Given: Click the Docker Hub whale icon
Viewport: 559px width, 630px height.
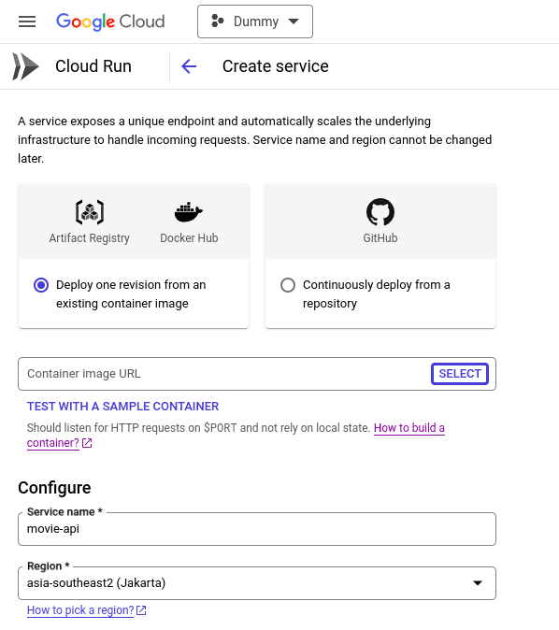Looking at the screenshot, I should (x=189, y=212).
